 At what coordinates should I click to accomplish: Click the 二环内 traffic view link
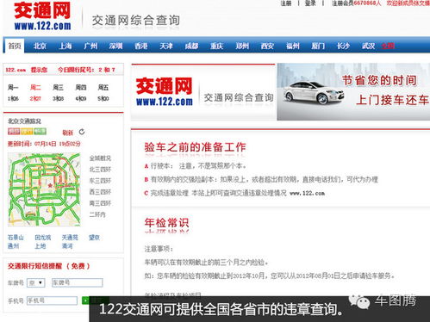point(97,214)
